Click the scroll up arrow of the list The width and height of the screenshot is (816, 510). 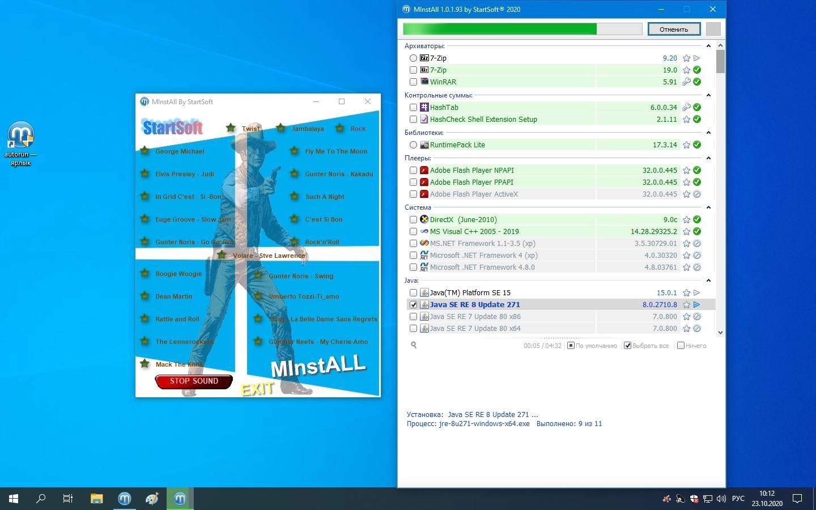pos(720,45)
